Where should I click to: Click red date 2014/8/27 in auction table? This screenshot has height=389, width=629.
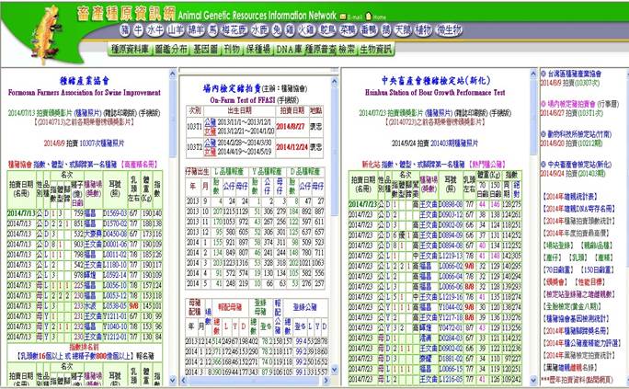(x=290, y=126)
